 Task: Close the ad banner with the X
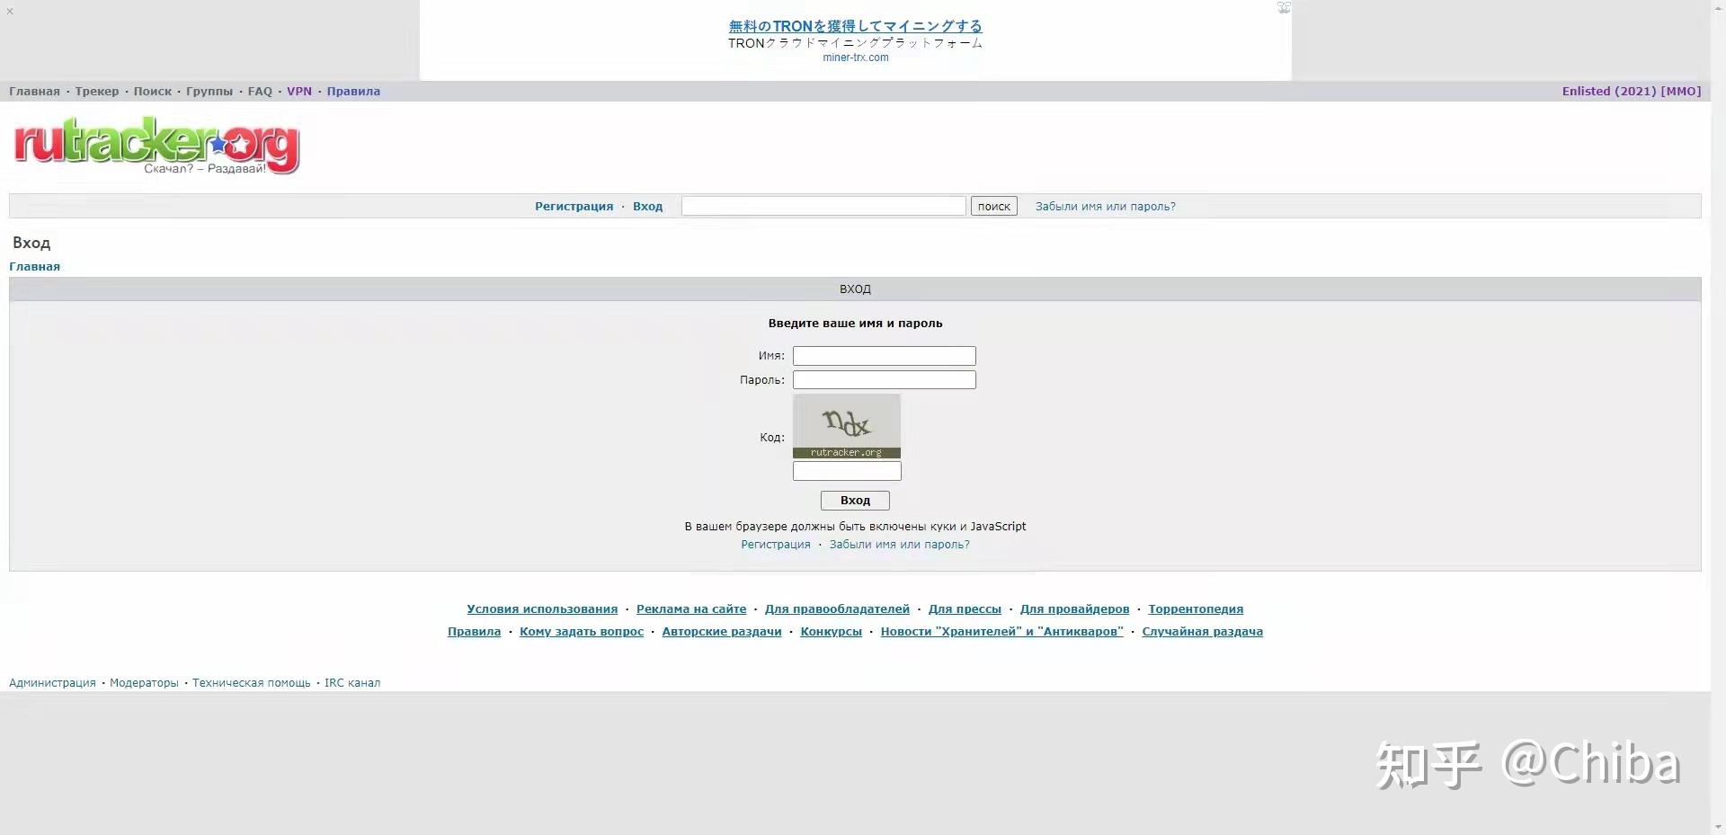point(10,11)
